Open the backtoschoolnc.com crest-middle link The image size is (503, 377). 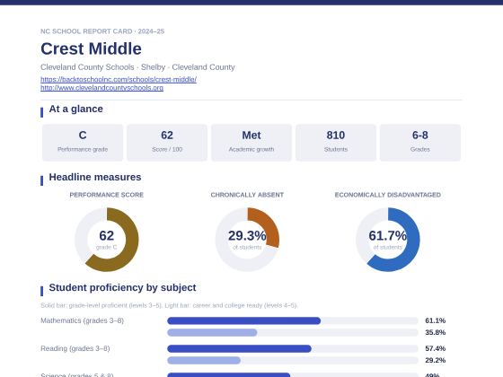(119, 79)
